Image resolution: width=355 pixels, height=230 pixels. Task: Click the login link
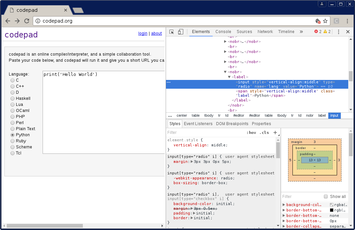(143, 33)
